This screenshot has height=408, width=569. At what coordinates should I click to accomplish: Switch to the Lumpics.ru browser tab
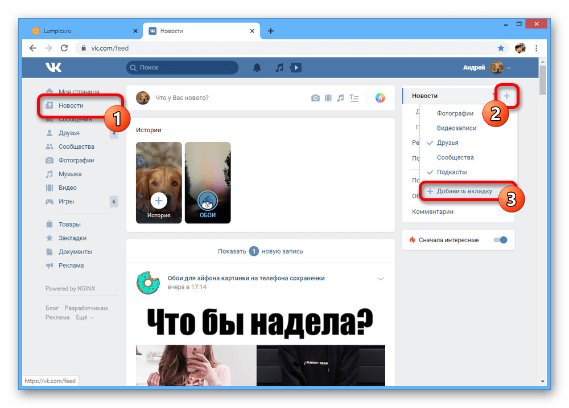[x=80, y=31]
